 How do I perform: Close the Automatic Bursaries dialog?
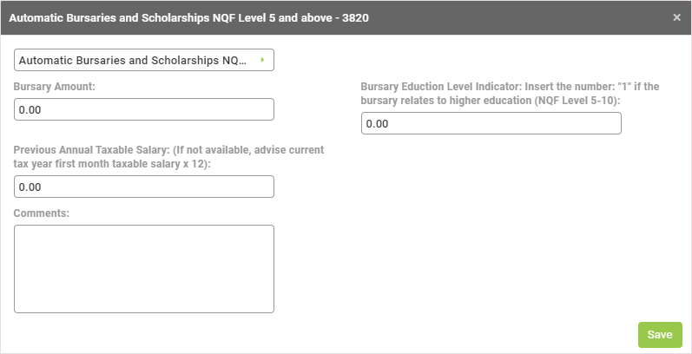pyautogui.click(x=676, y=16)
